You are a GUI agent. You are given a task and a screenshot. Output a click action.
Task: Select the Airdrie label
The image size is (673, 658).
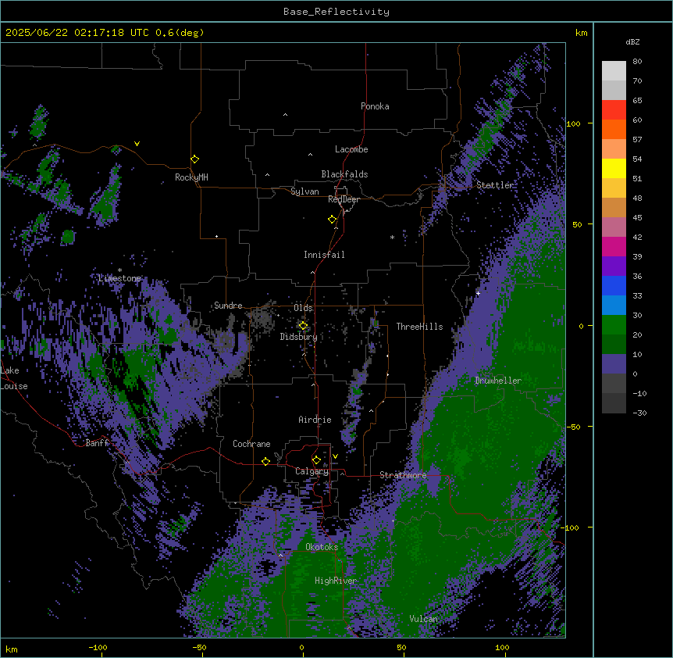[x=315, y=420]
